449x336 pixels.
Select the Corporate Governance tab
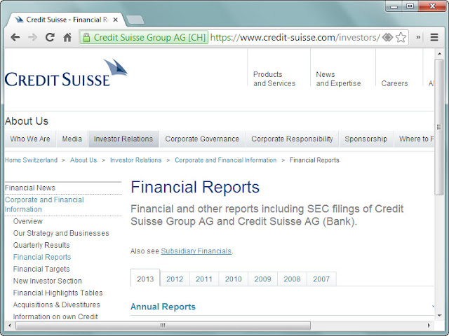tap(202, 139)
